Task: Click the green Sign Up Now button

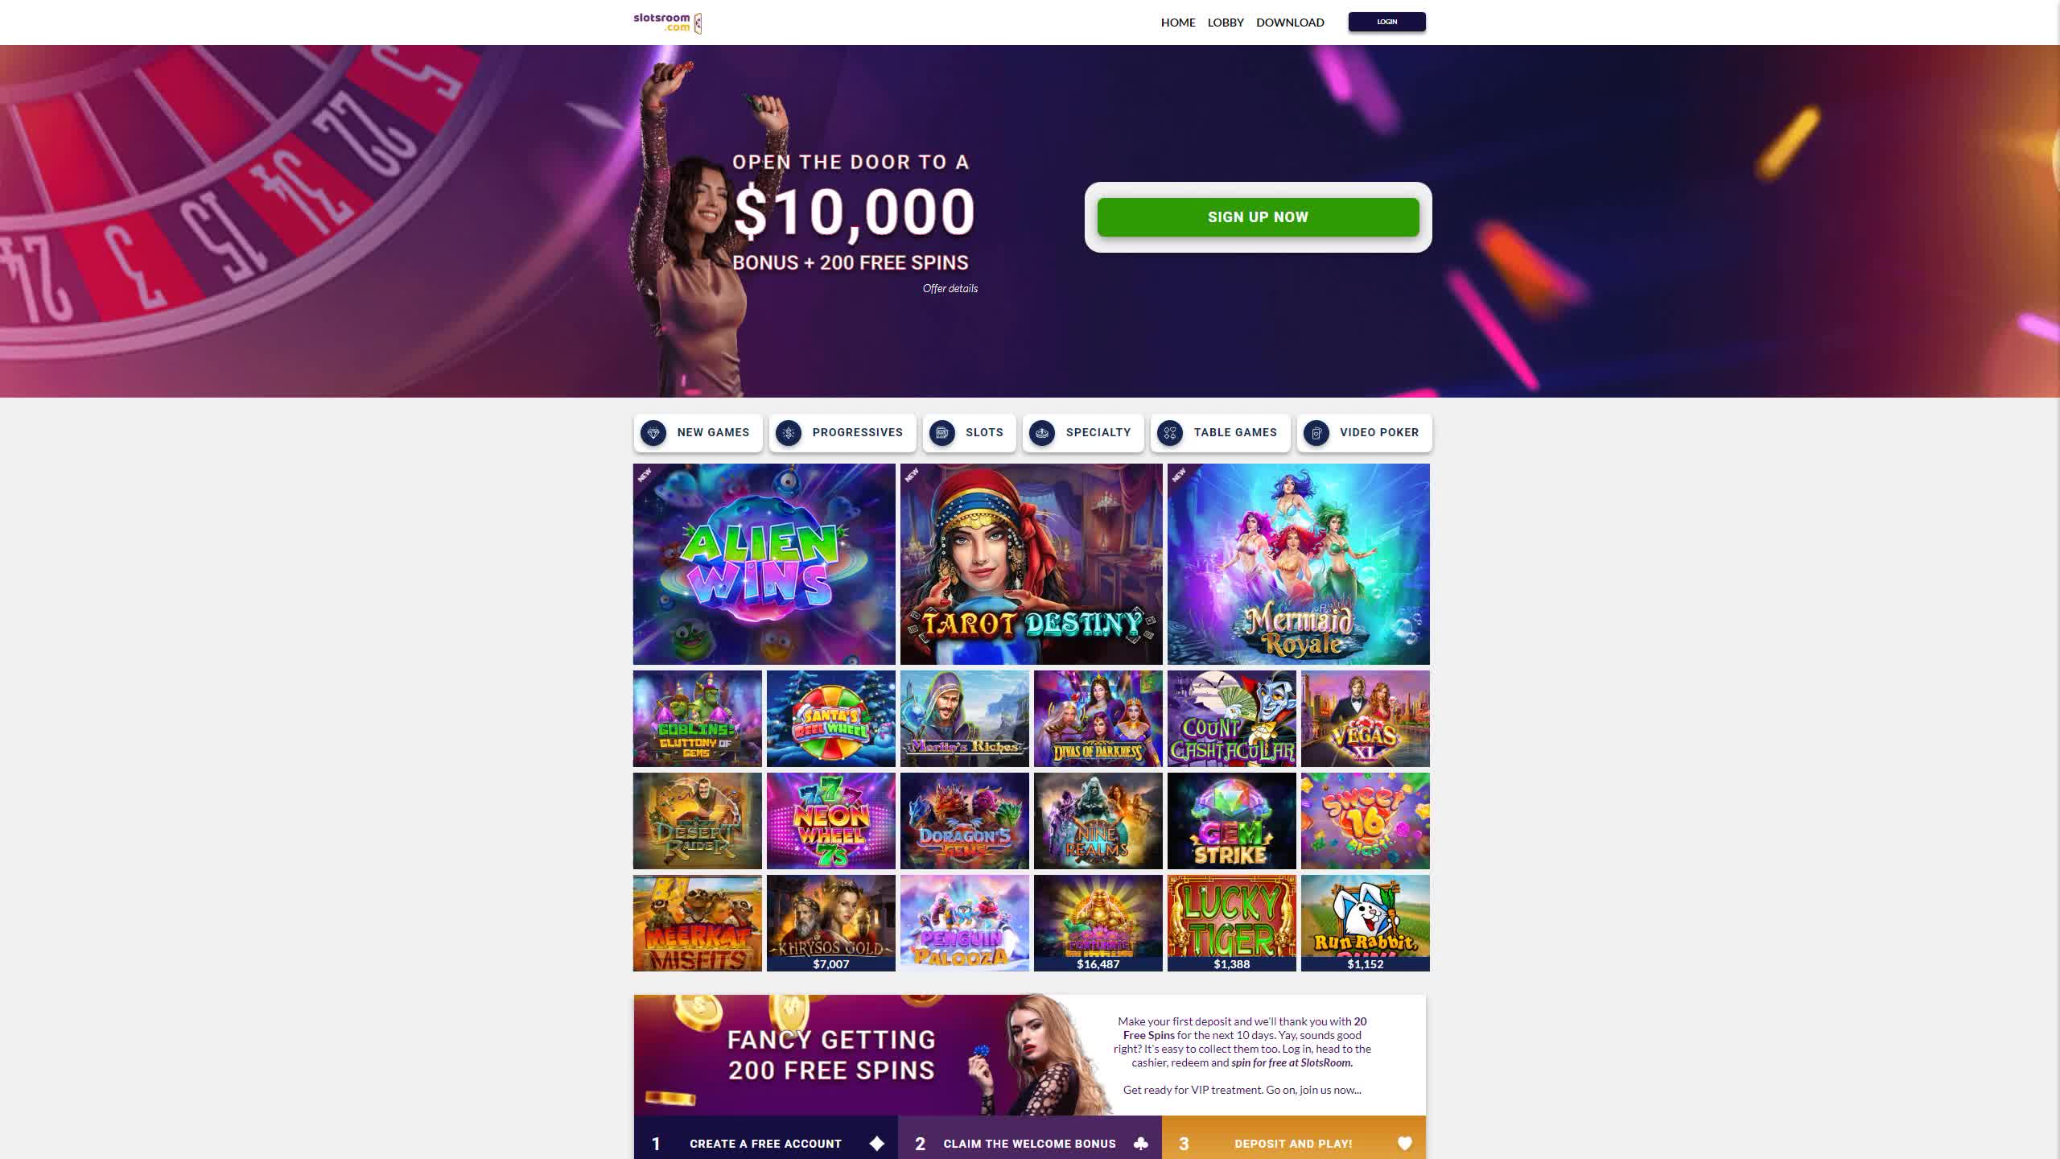Action: 1259,217
